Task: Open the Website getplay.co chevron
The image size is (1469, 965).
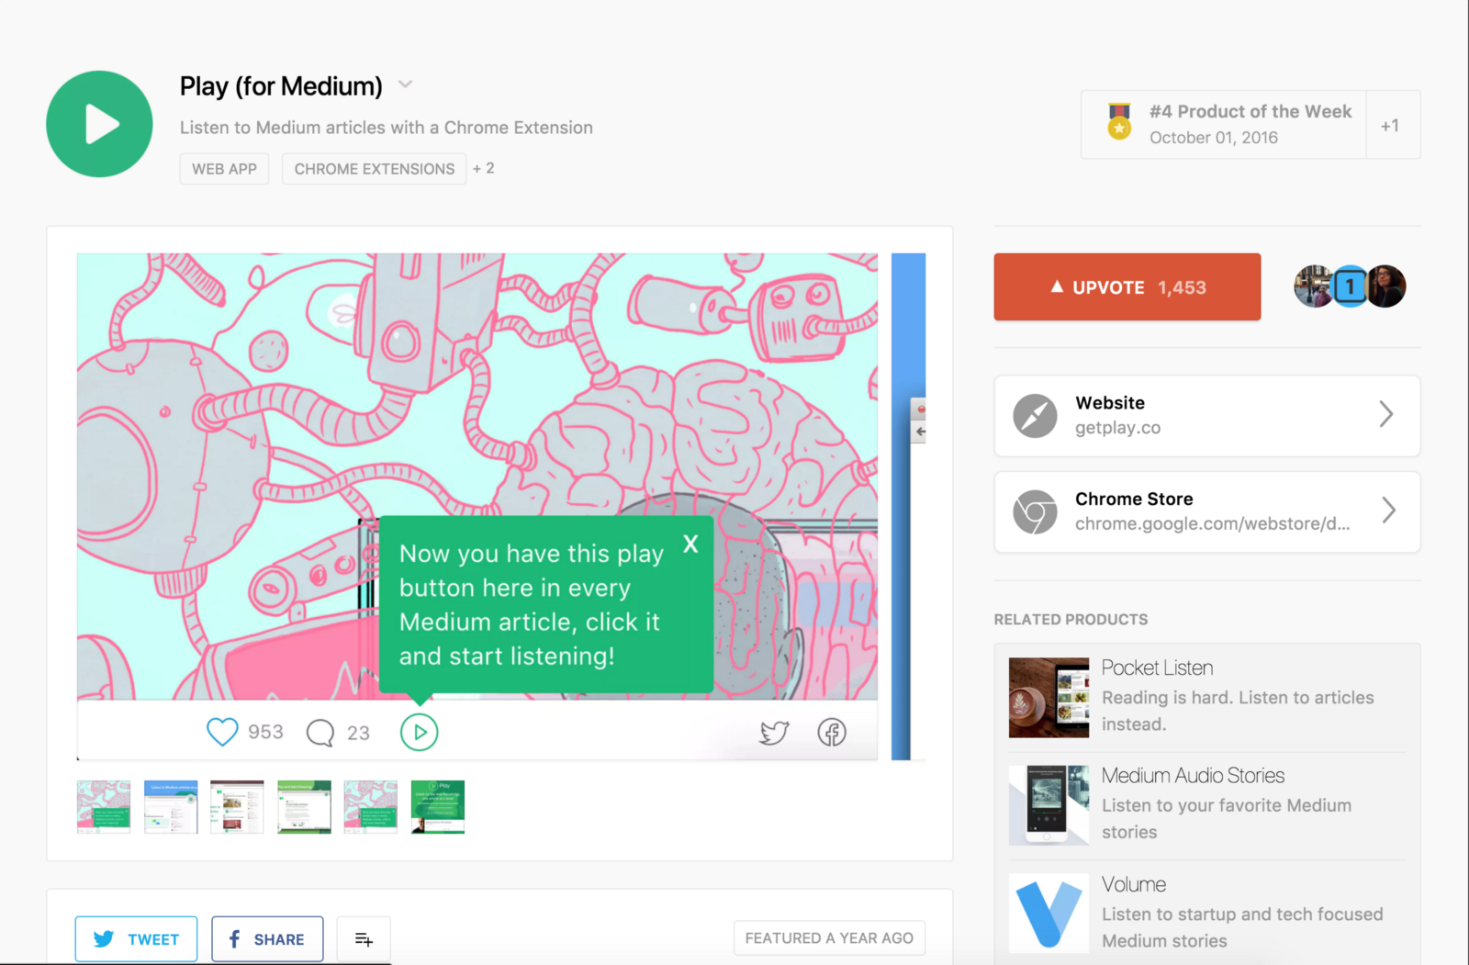Action: pyautogui.click(x=1386, y=414)
